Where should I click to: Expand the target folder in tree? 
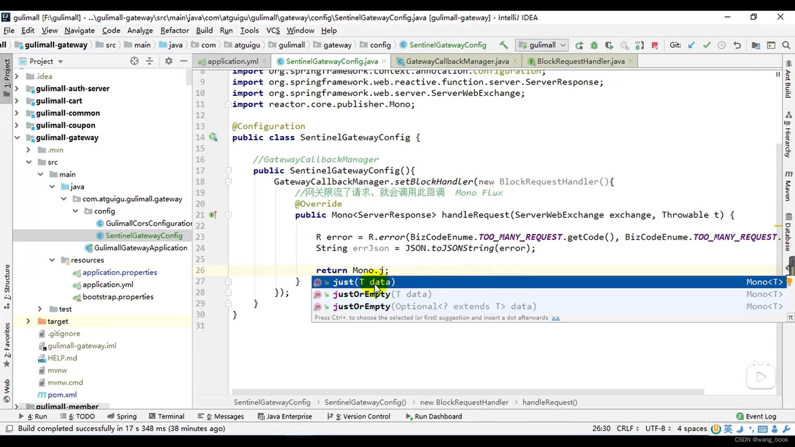pos(28,321)
